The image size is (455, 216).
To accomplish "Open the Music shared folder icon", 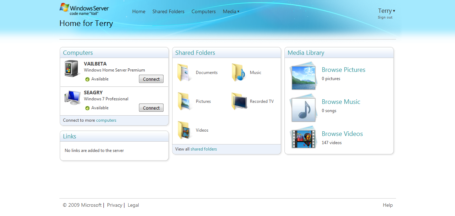I will [237, 72].
